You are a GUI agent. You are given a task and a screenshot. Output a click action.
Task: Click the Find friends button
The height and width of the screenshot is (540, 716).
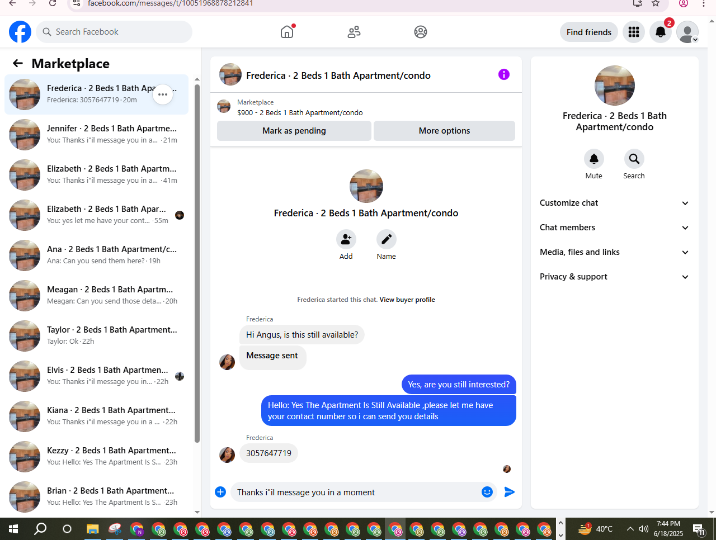point(589,32)
